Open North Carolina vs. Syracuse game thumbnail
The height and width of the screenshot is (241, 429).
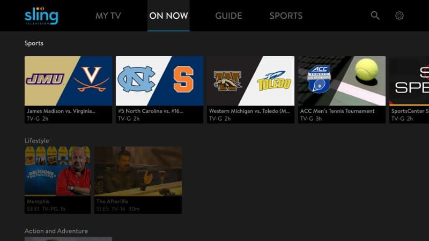[x=159, y=81]
